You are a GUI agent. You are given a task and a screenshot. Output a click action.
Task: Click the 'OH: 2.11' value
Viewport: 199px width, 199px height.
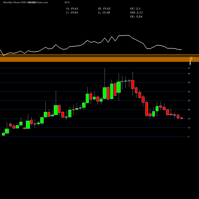click(136, 13)
